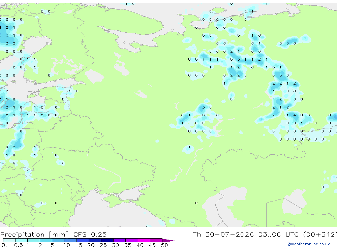Click the 25–30 mm navy legend swatch
The height and width of the screenshot is (247, 337).
point(107,240)
